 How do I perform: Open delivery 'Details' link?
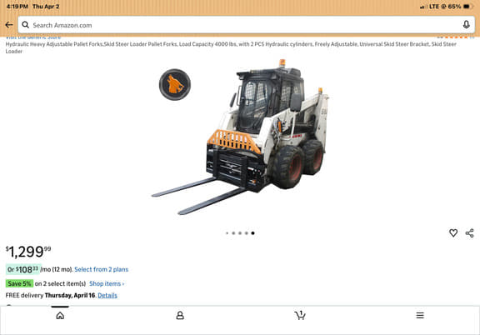tap(107, 296)
